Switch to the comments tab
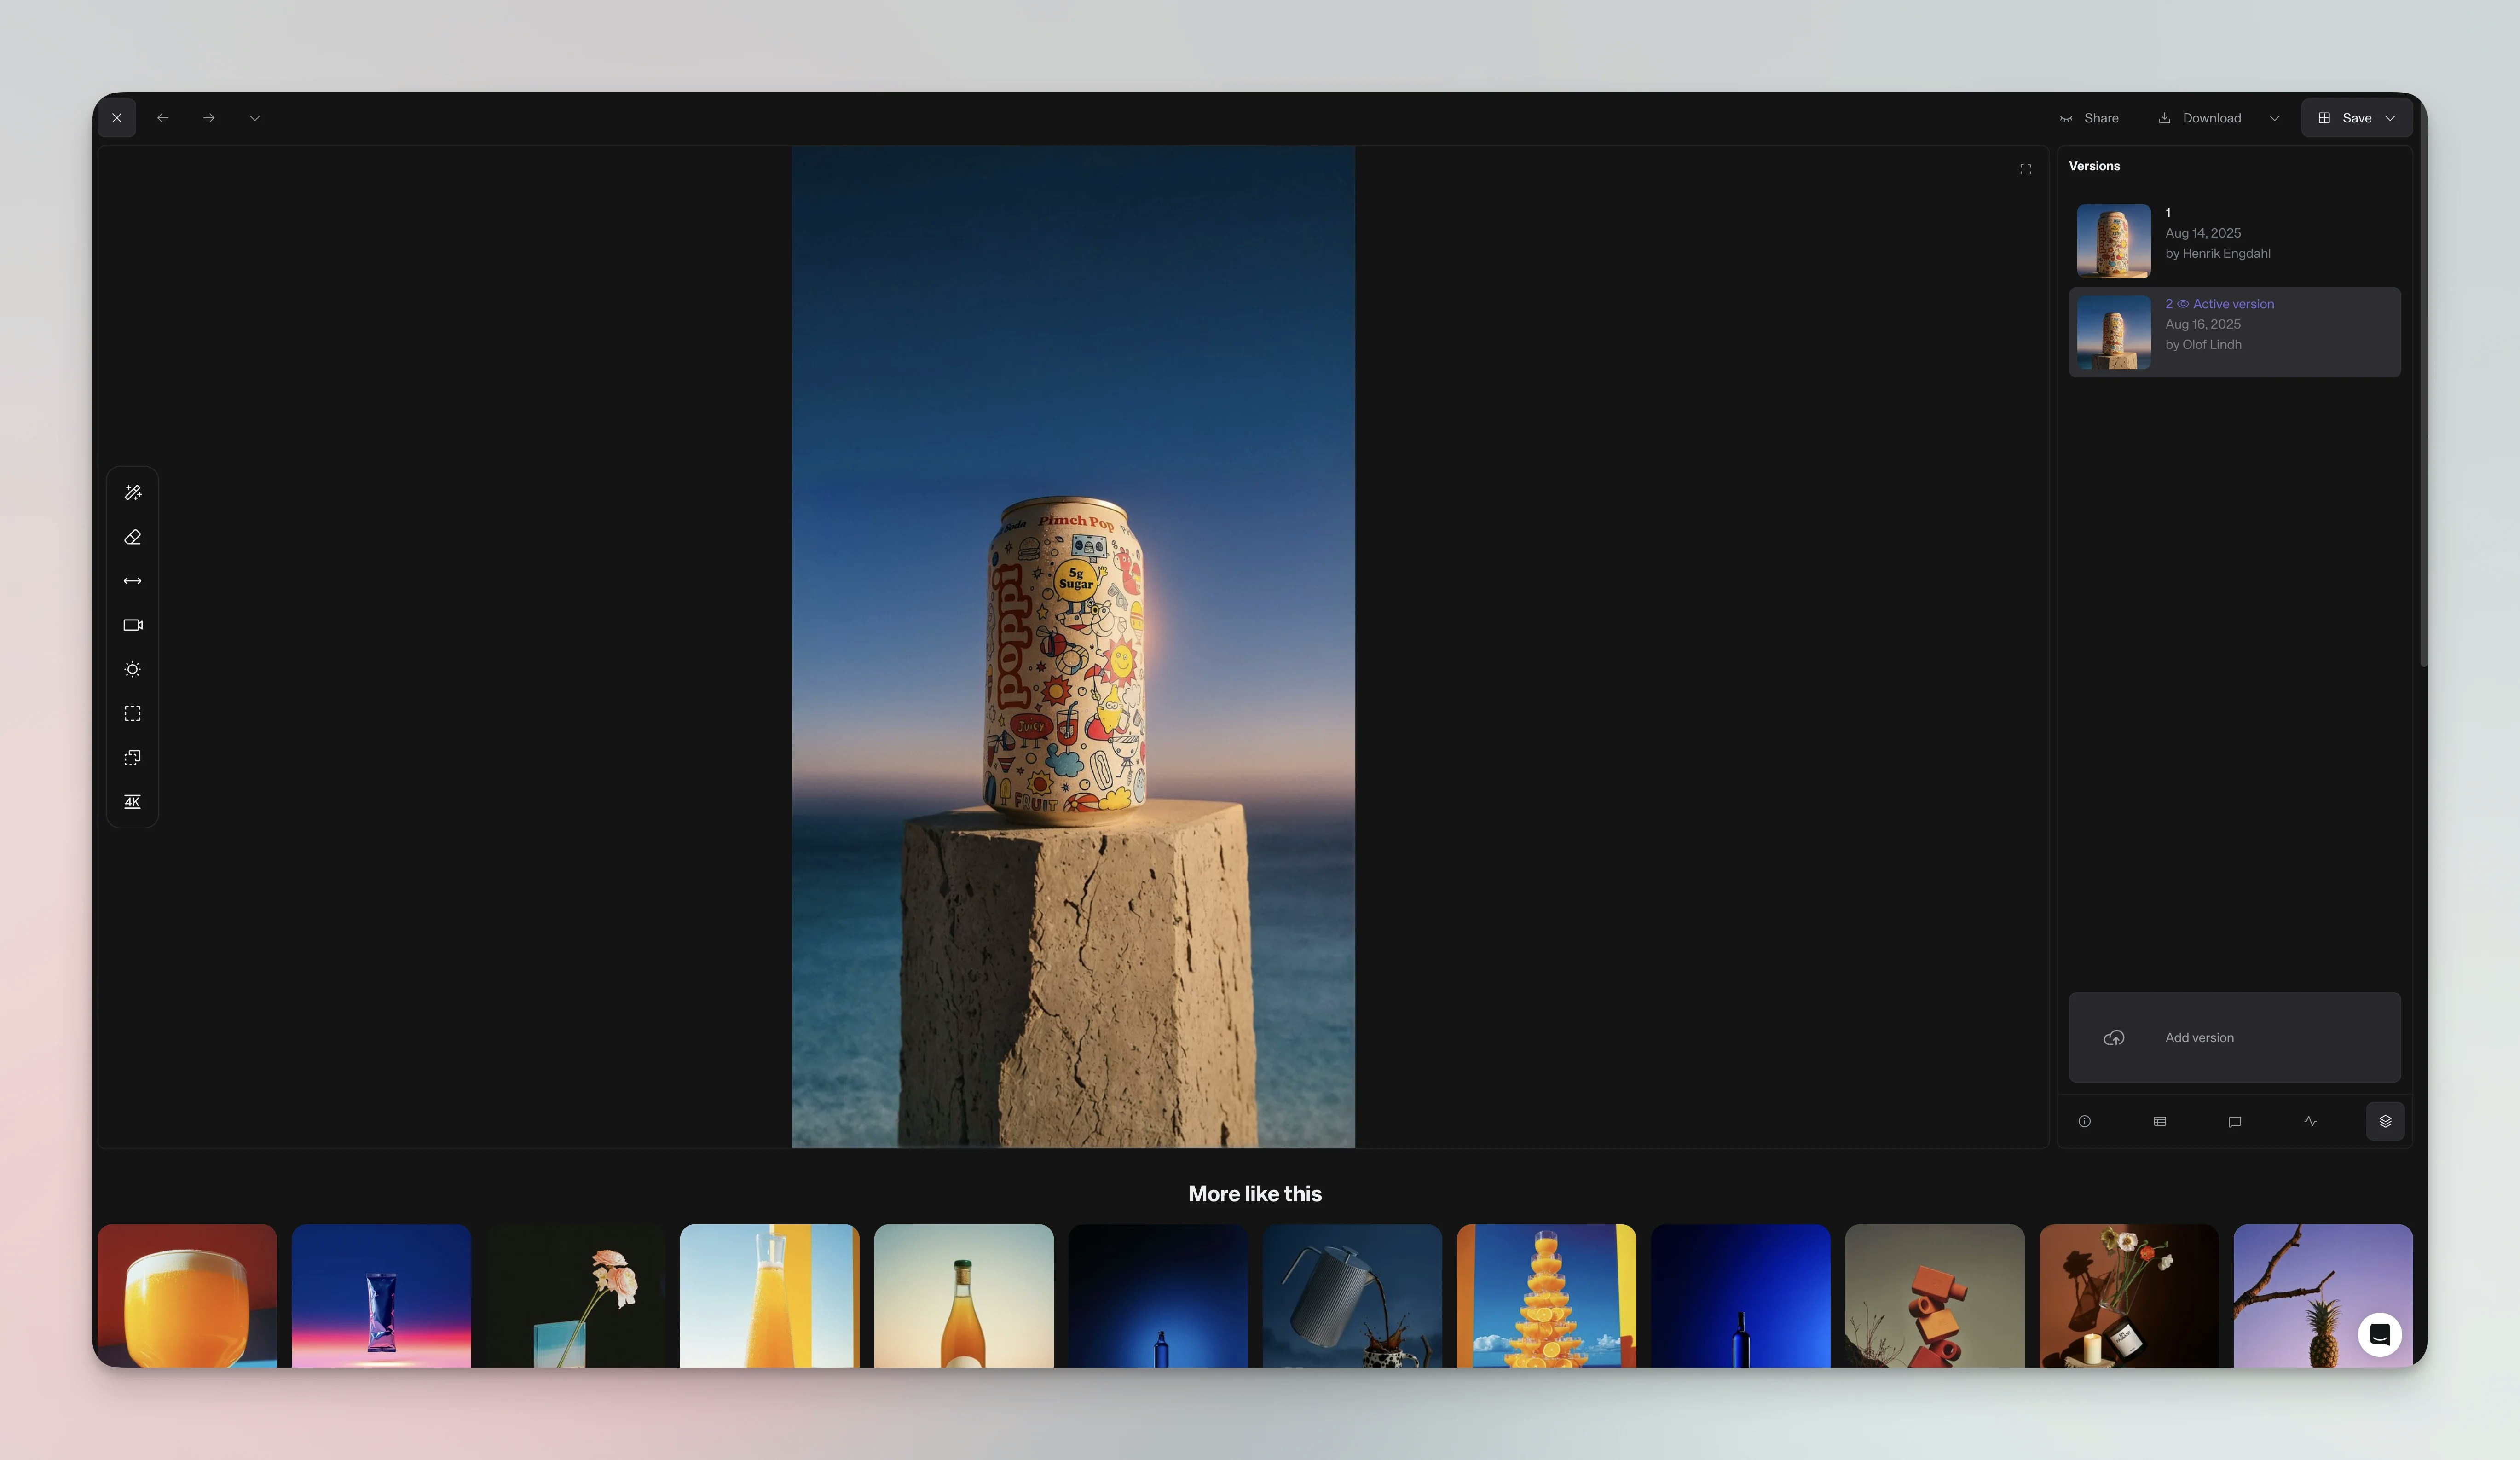 [x=2234, y=1121]
